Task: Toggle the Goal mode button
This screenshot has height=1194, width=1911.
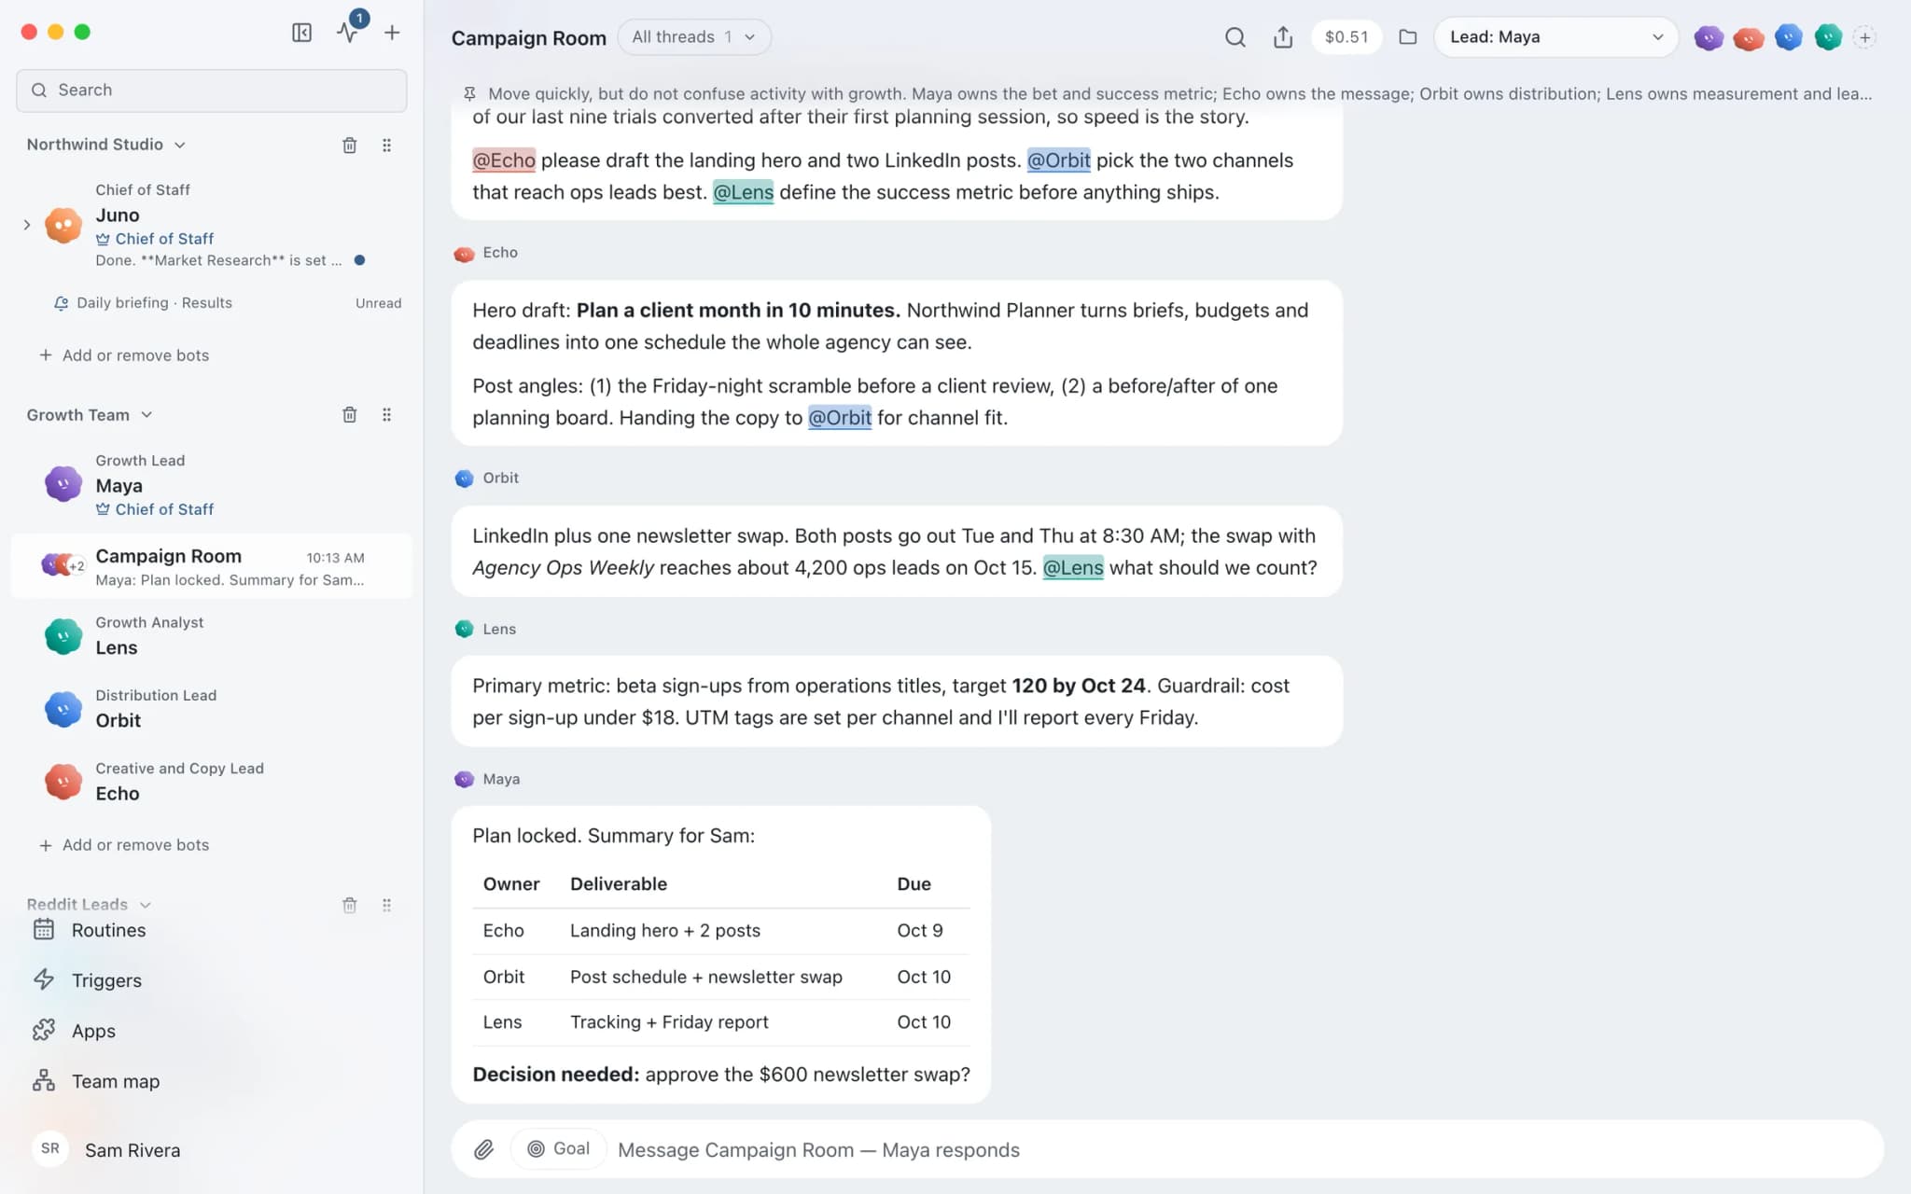Action: coord(559,1148)
